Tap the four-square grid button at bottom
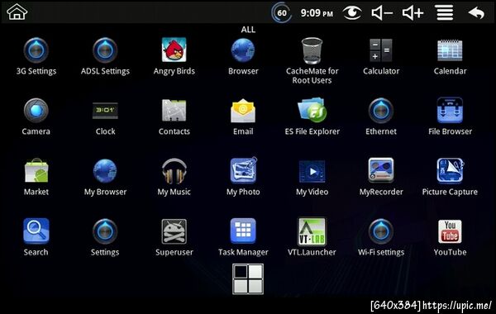 248,279
